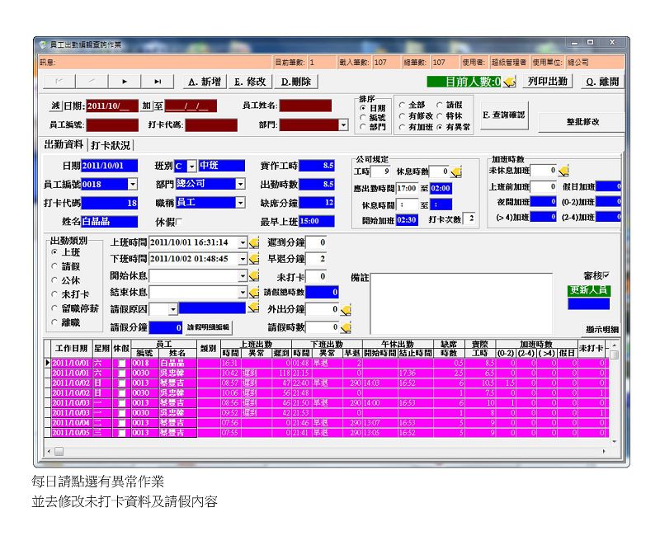This screenshot has width=660, height=545.
Task: Click hand icon beside 未休息加班 field
Action: click(563, 171)
